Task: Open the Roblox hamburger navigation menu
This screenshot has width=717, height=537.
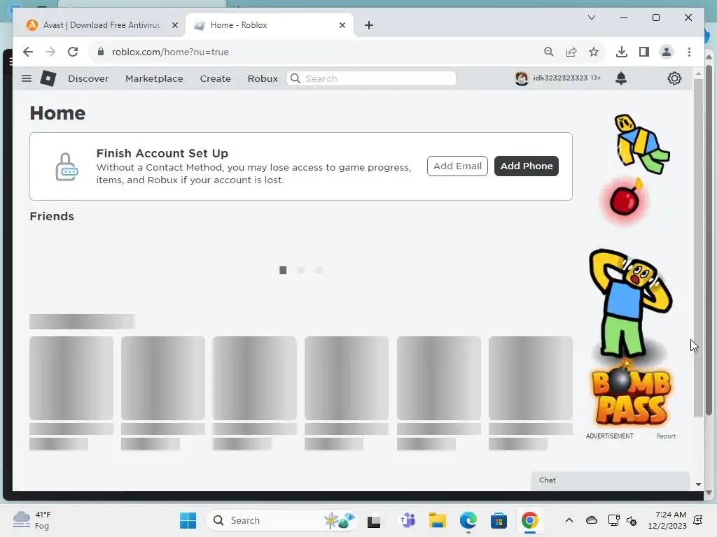Action: tap(27, 78)
